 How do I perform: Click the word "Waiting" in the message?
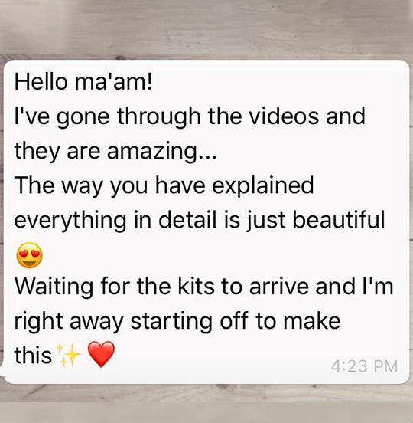pos(54,287)
